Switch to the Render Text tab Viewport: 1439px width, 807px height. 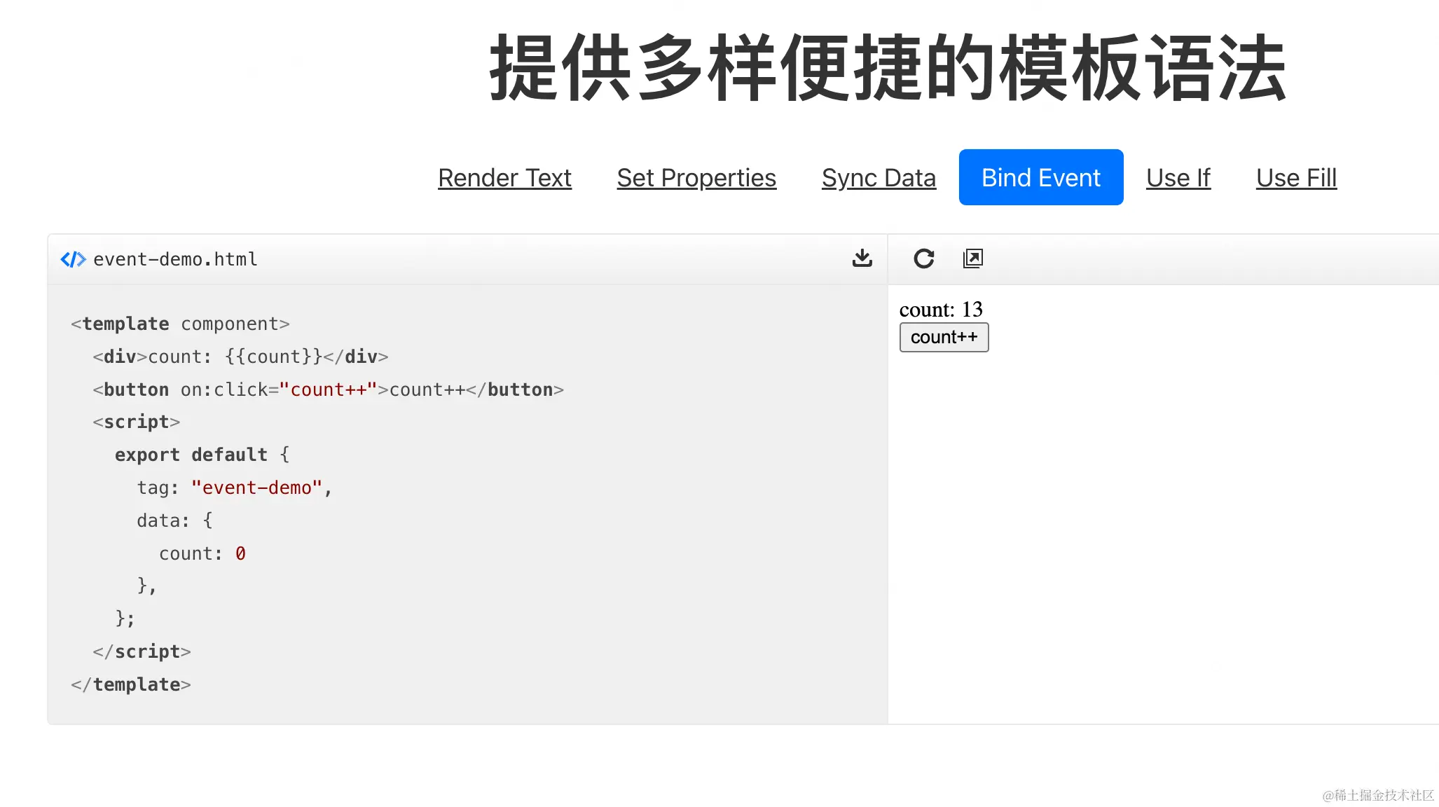coord(504,178)
